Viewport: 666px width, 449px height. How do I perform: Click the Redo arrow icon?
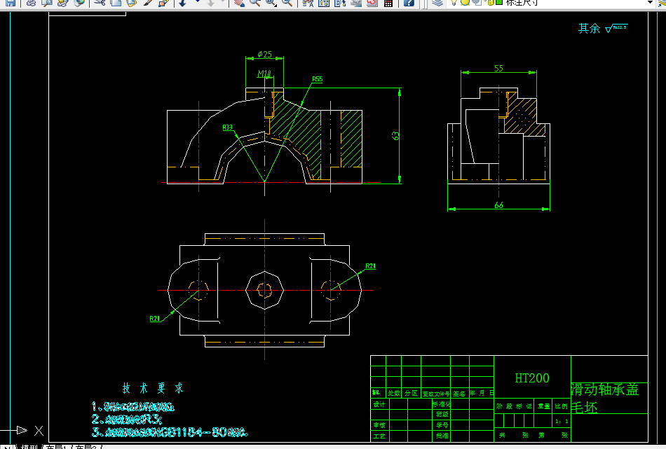pyautogui.click(x=211, y=3)
